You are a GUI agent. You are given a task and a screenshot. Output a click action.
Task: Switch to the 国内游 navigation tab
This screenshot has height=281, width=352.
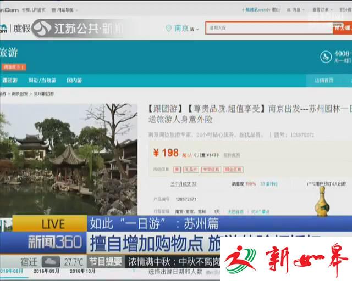(74, 80)
